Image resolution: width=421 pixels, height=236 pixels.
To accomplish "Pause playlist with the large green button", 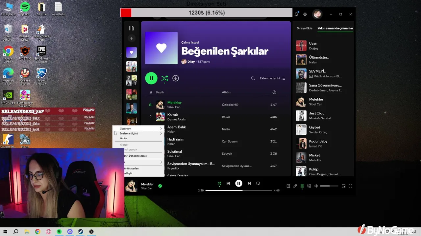I will 151,78.
